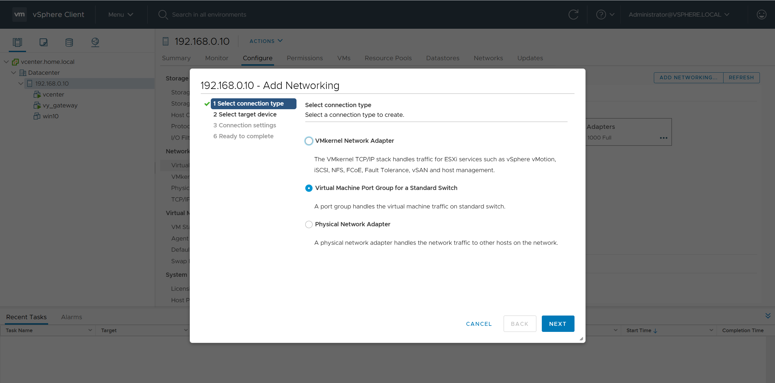Select Virtual Machine Port Group option

tap(309, 188)
